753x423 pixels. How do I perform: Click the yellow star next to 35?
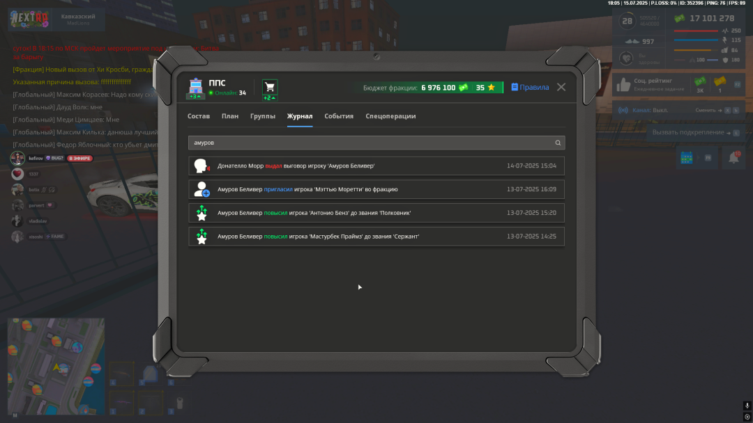(x=492, y=88)
